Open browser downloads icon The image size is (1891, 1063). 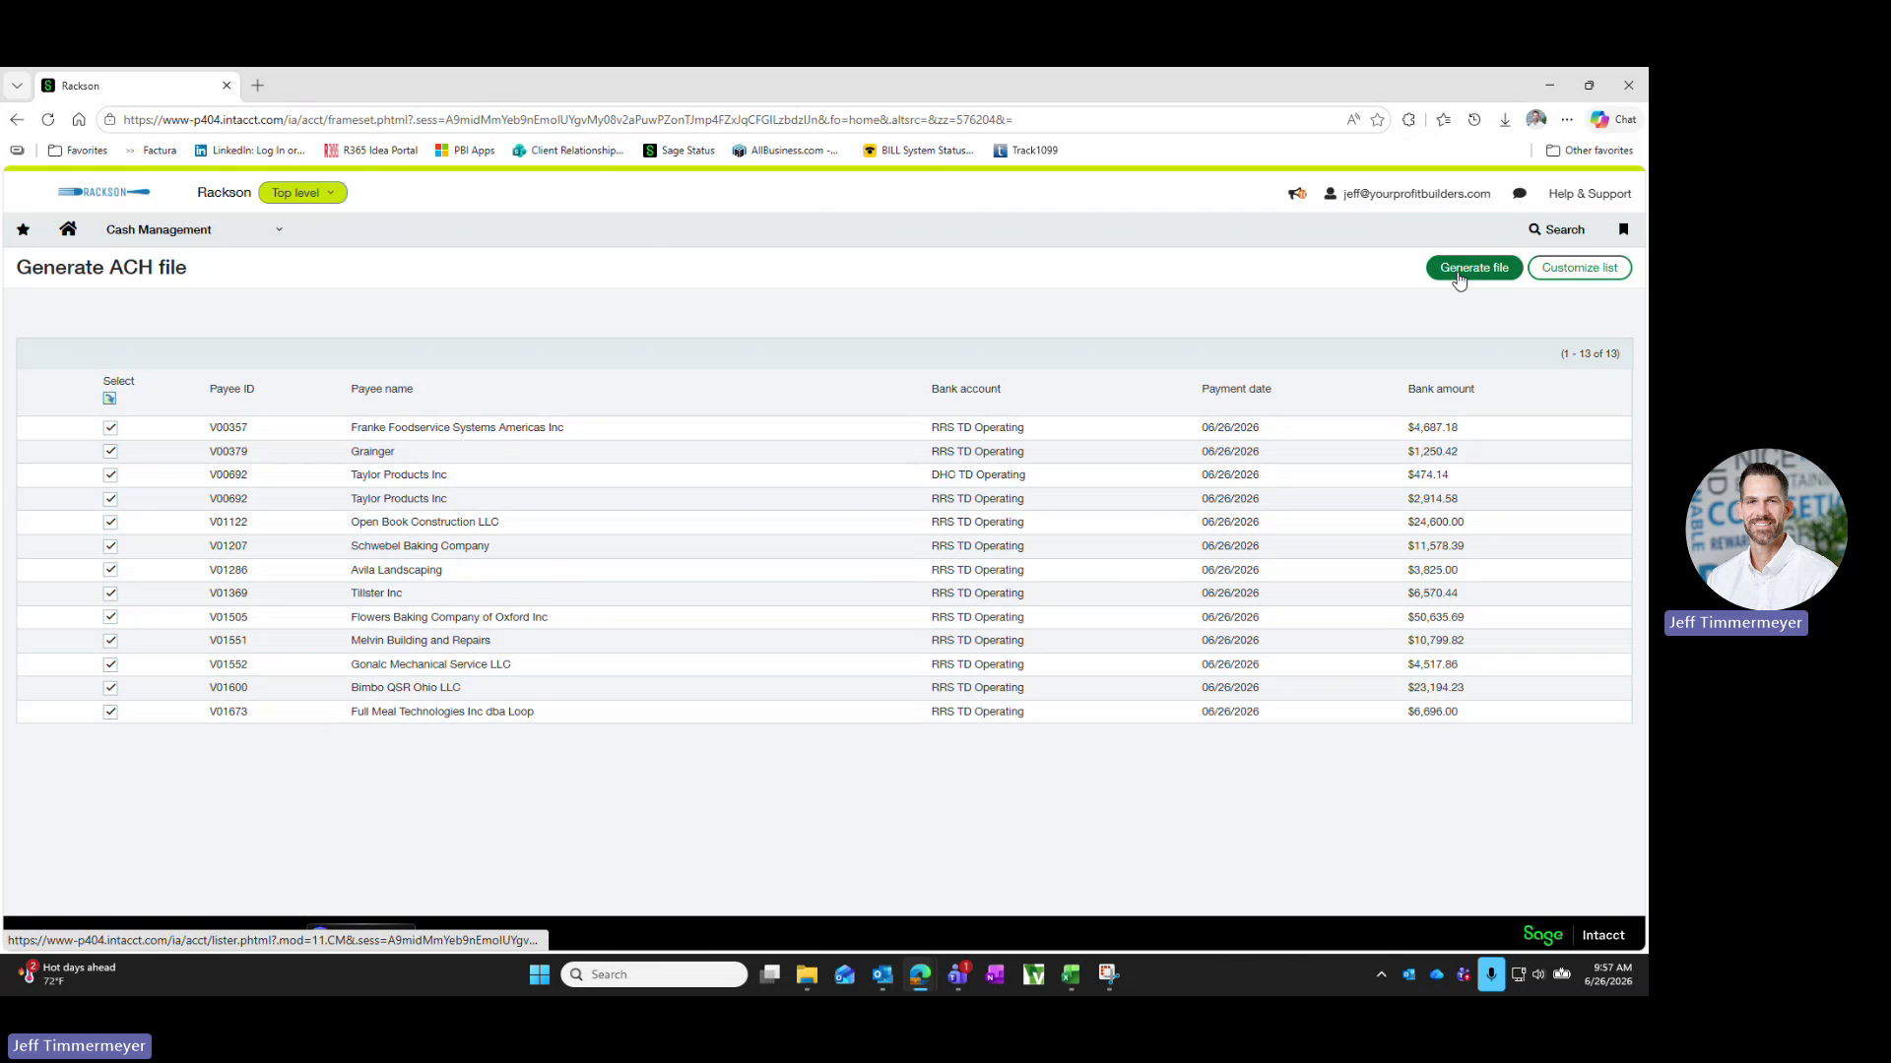tap(1505, 120)
